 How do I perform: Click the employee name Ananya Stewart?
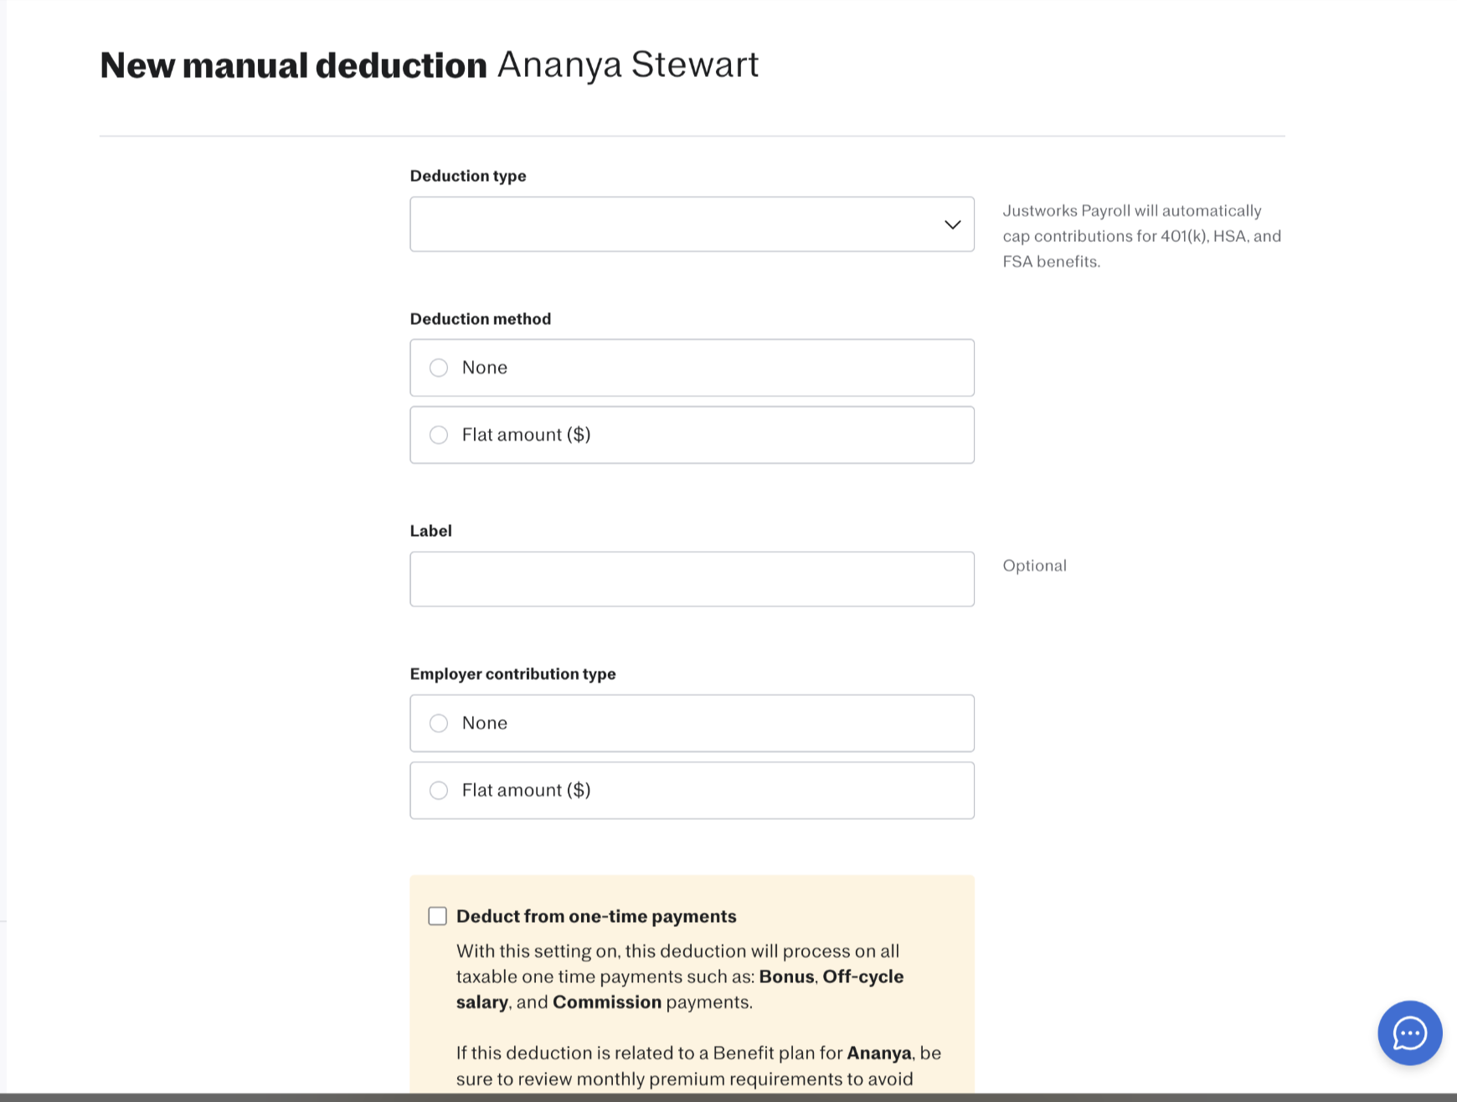[628, 64]
